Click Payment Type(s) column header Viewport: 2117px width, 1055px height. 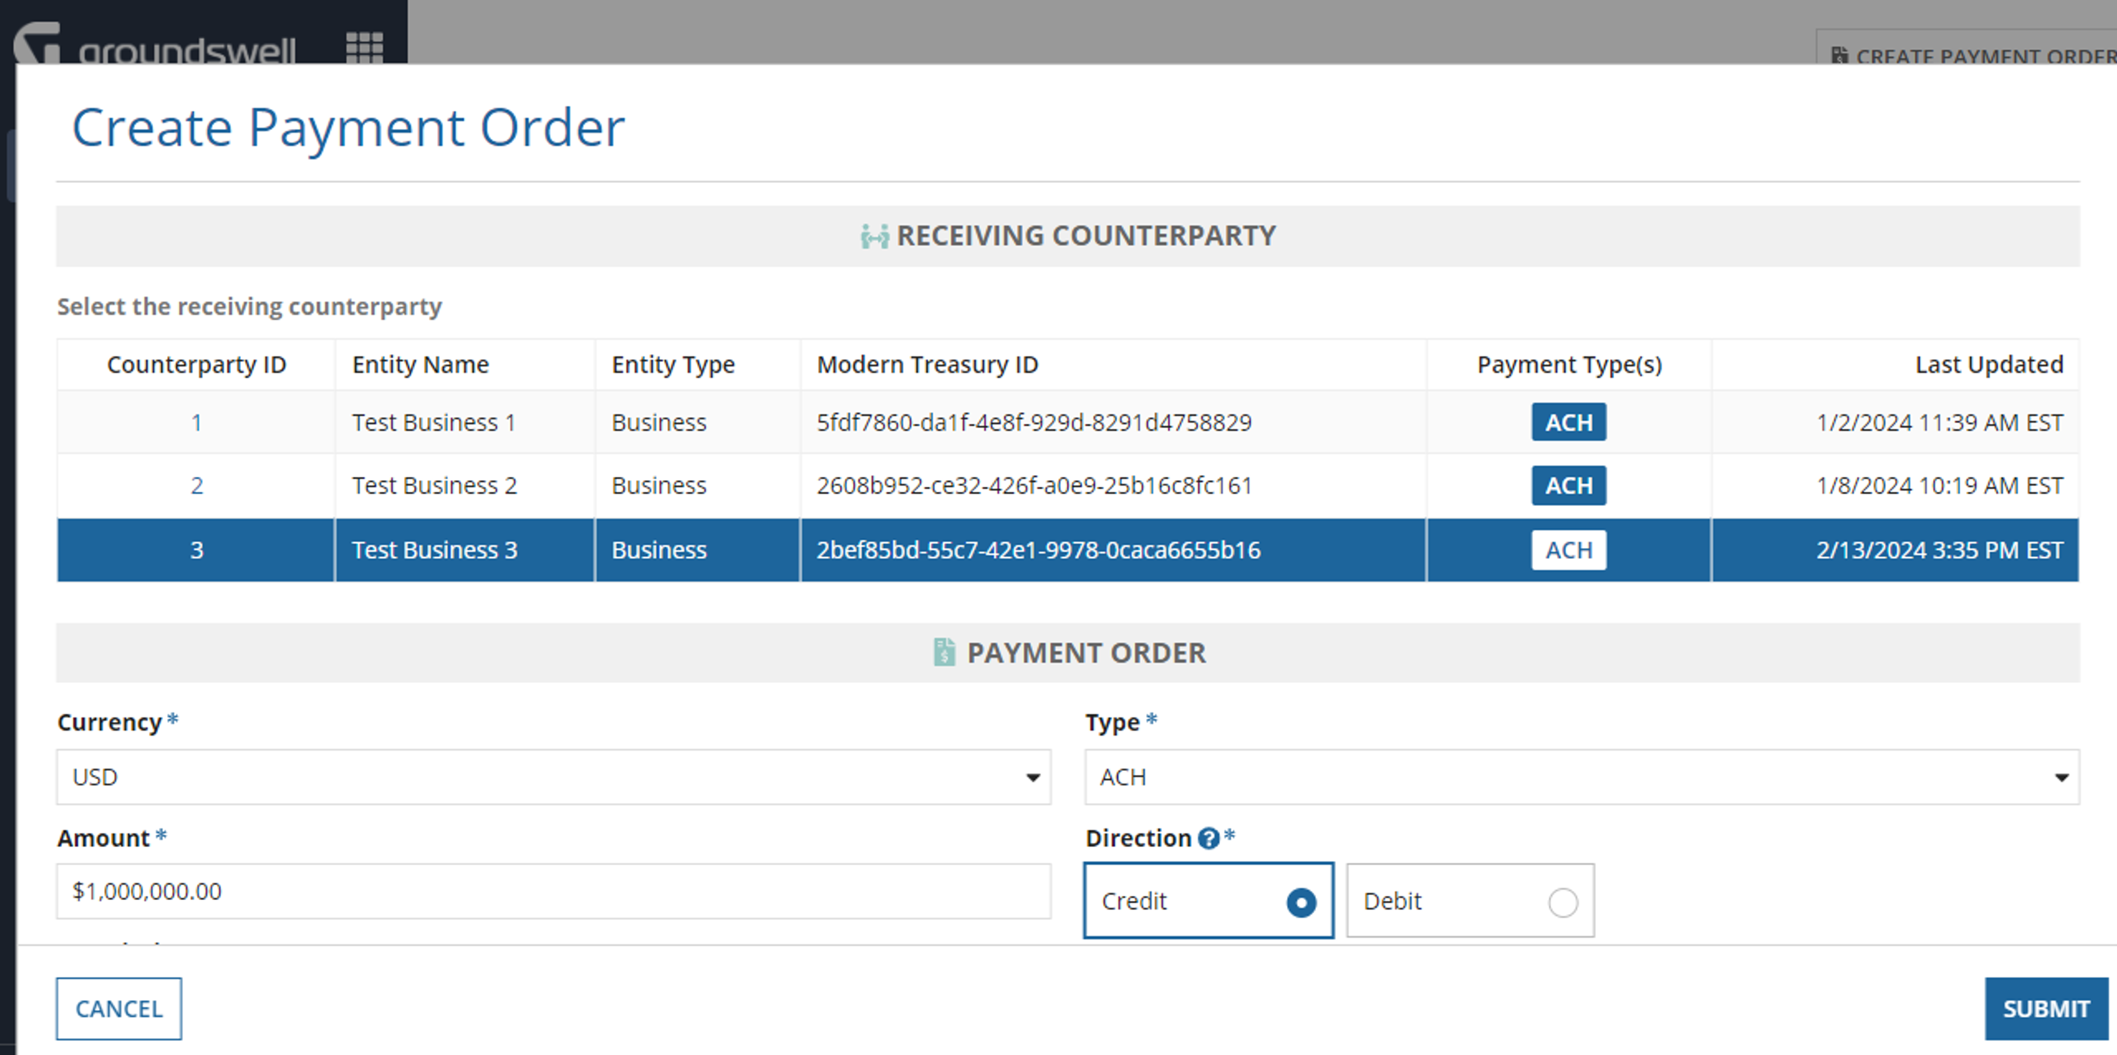pos(1570,364)
